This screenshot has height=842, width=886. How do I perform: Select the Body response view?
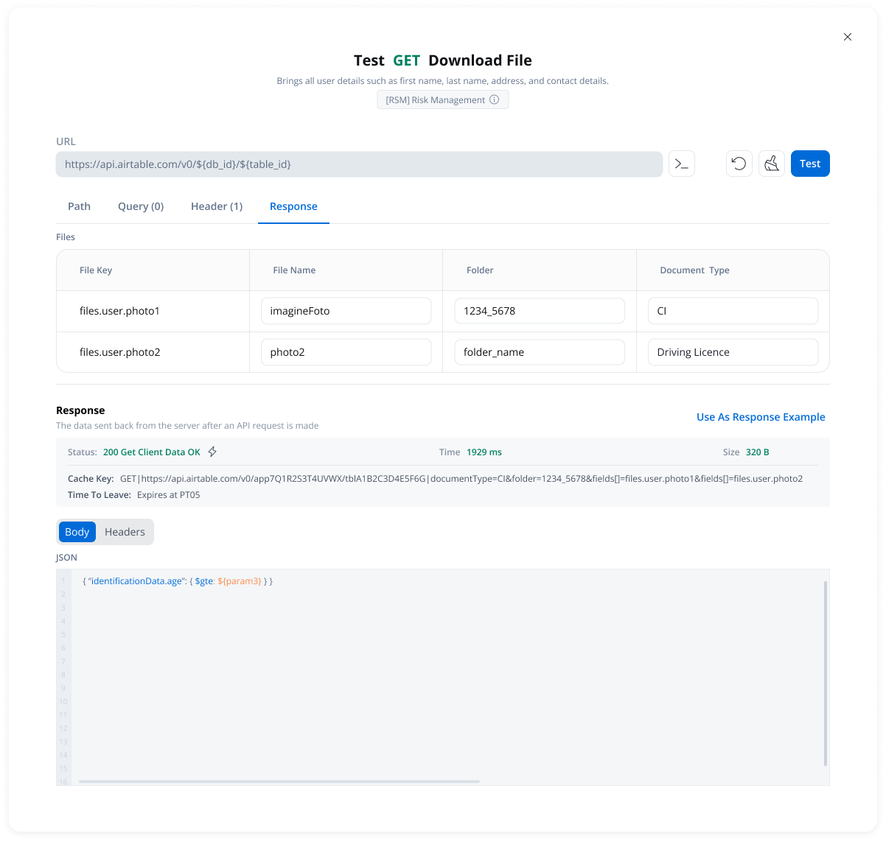pyautogui.click(x=77, y=532)
